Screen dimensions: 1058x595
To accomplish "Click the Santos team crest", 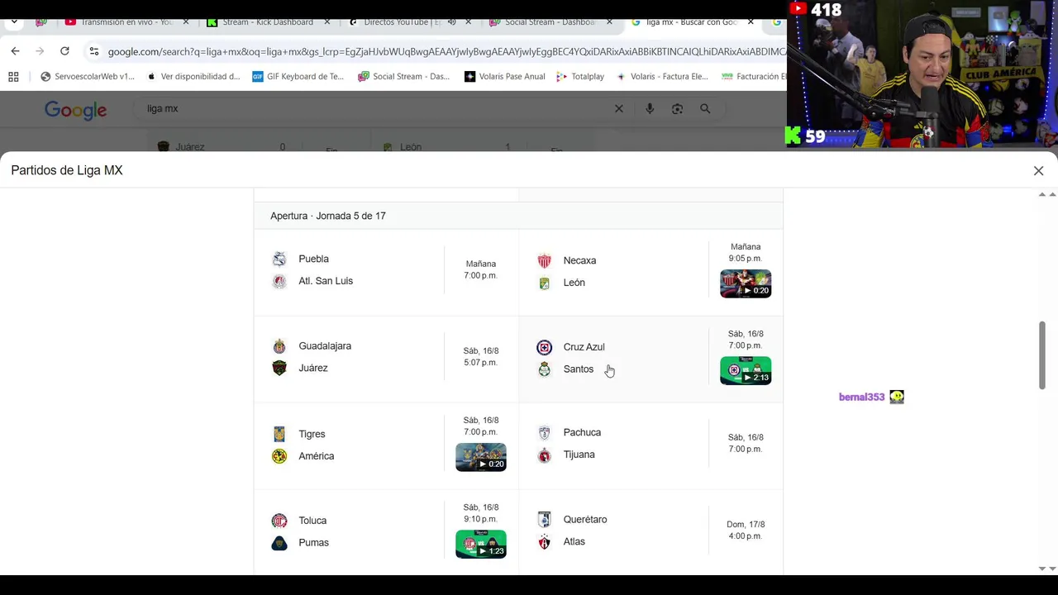I will (544, 369).
